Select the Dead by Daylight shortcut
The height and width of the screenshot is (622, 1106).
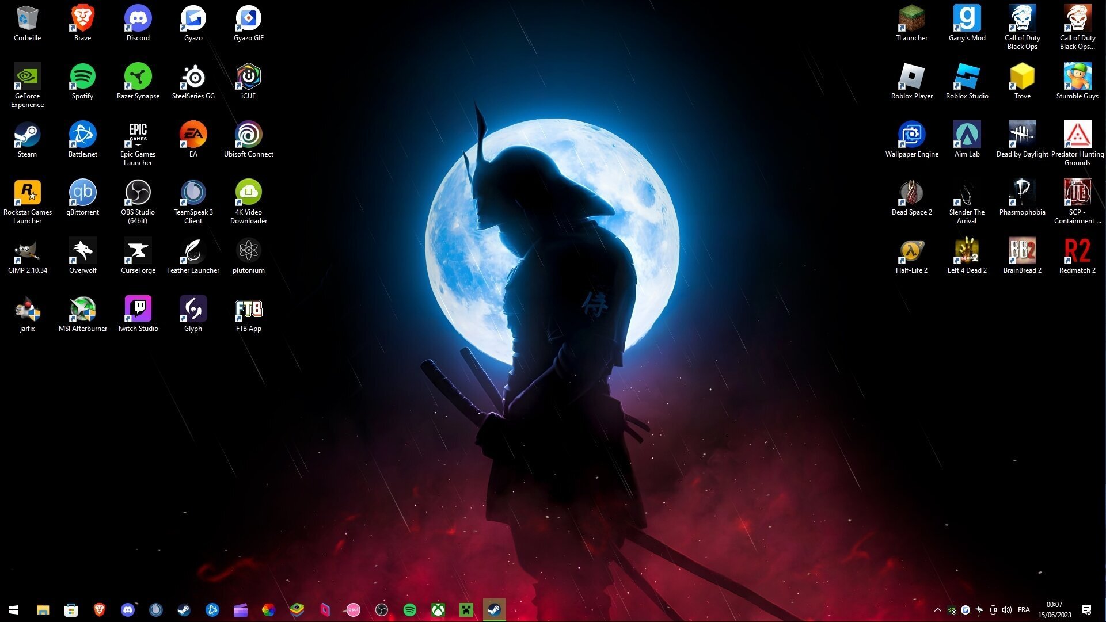tap(1022, 135)
